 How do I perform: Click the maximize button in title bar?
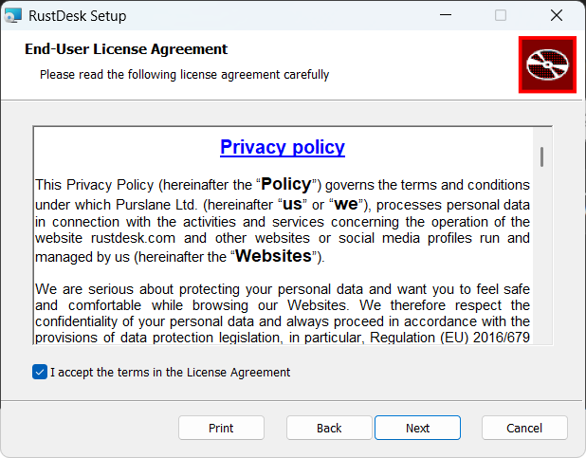pos(501,15)
